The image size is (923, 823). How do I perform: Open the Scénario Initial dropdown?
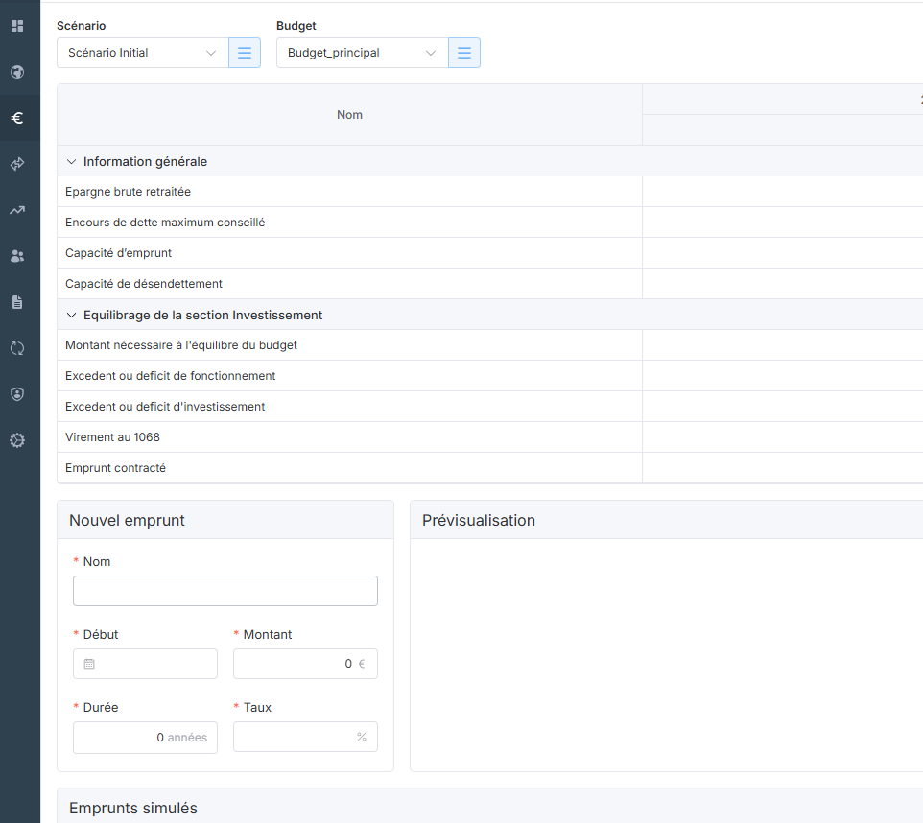(142, 53)
